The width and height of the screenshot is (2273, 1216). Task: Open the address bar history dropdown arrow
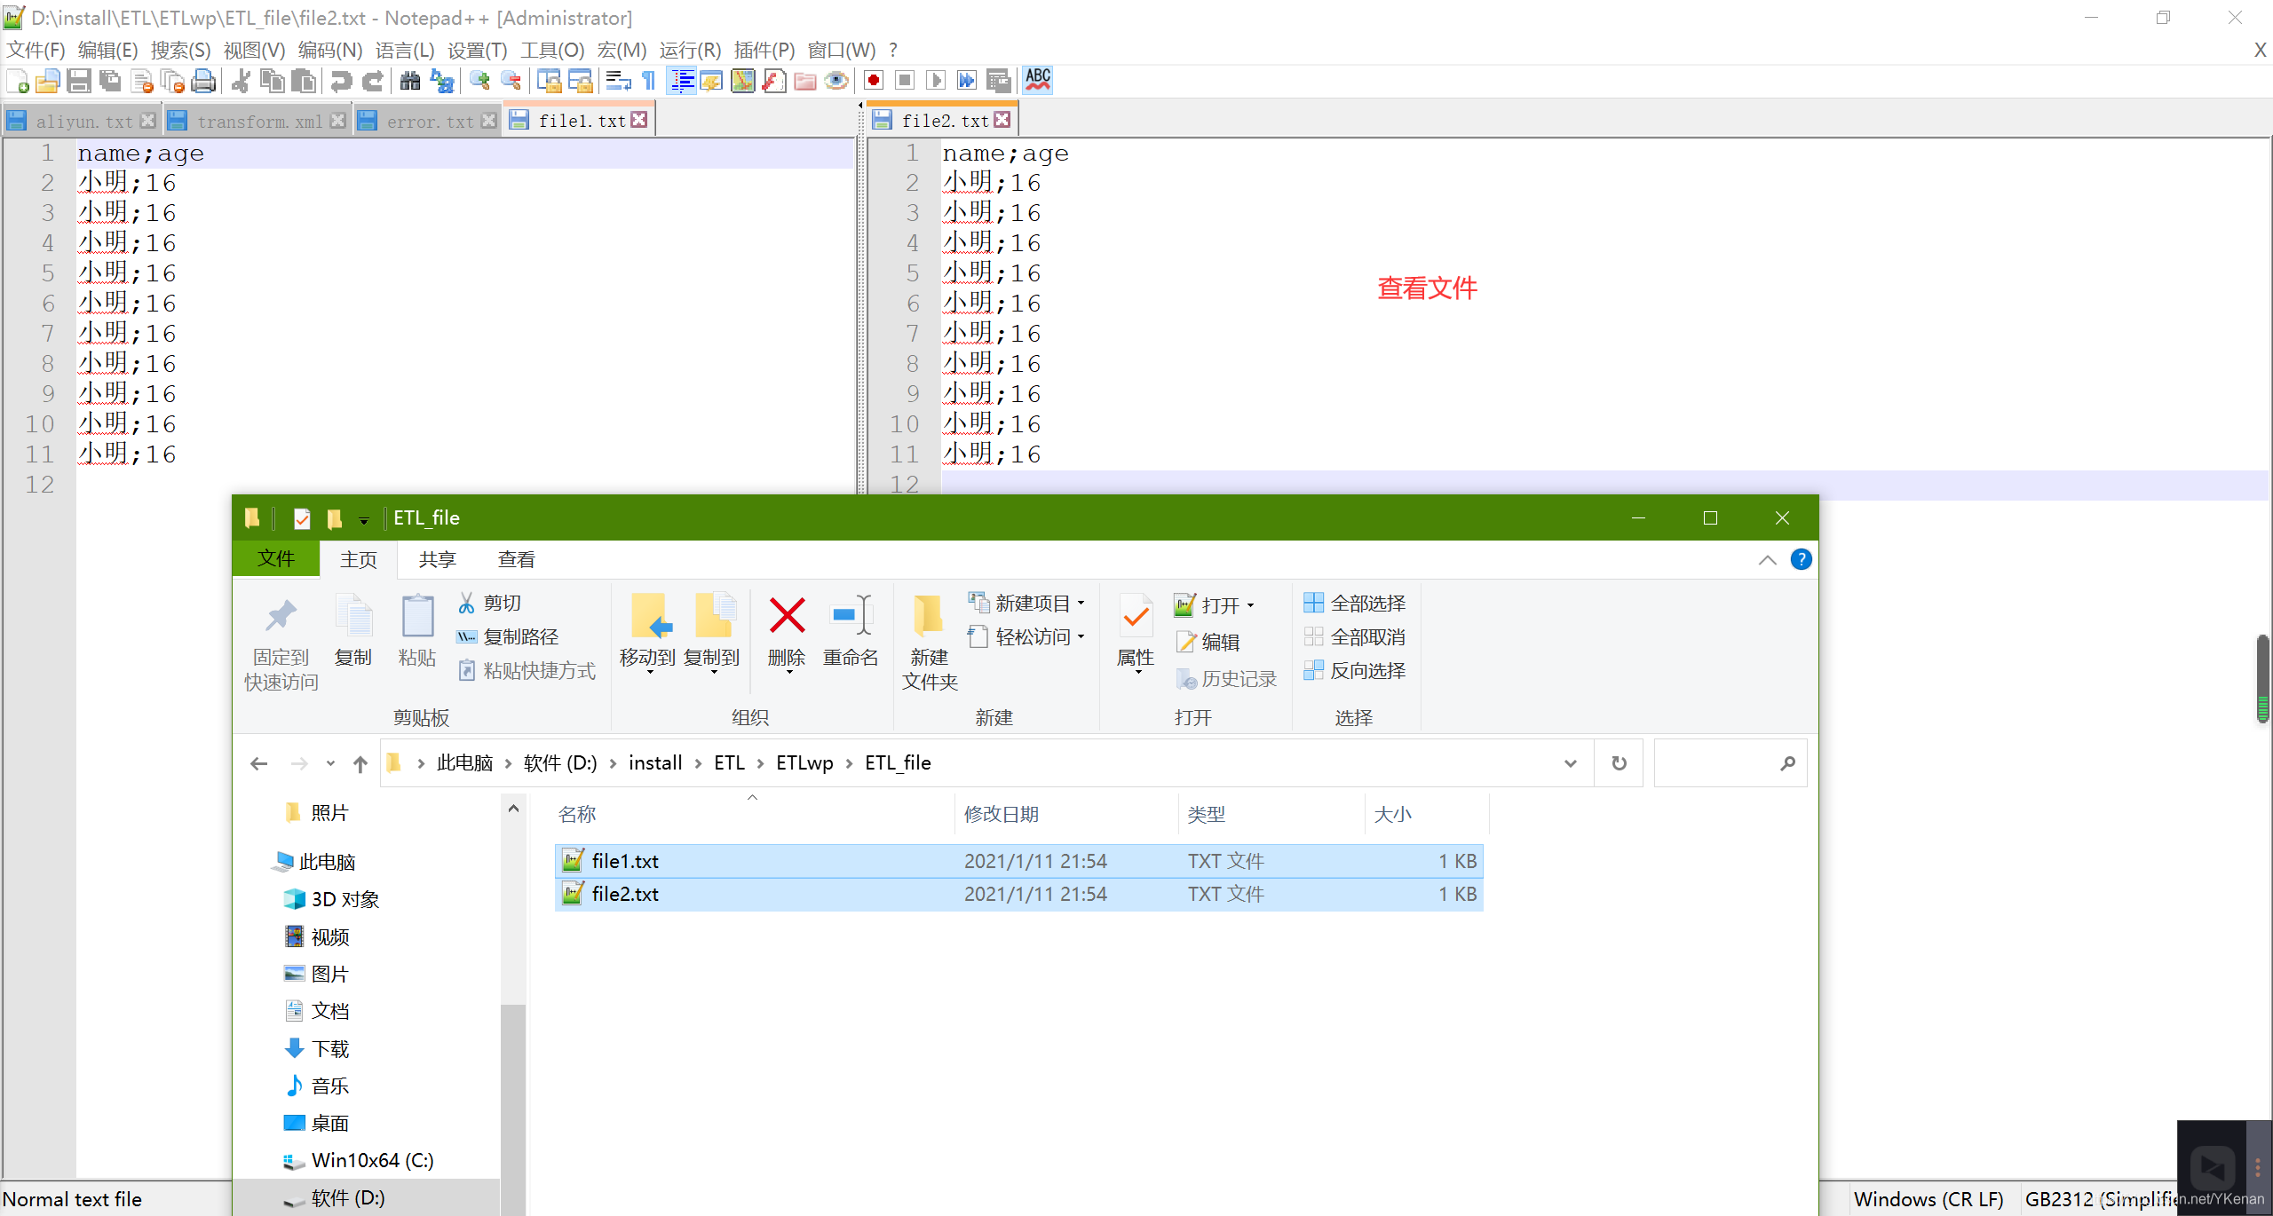point(1570,762)
